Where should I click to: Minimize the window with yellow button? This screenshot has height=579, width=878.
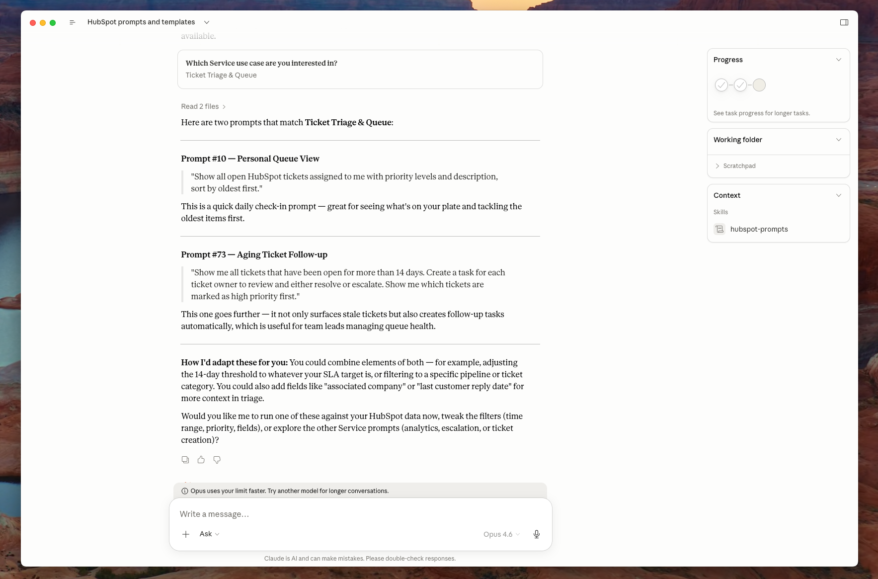pos(43,22)
